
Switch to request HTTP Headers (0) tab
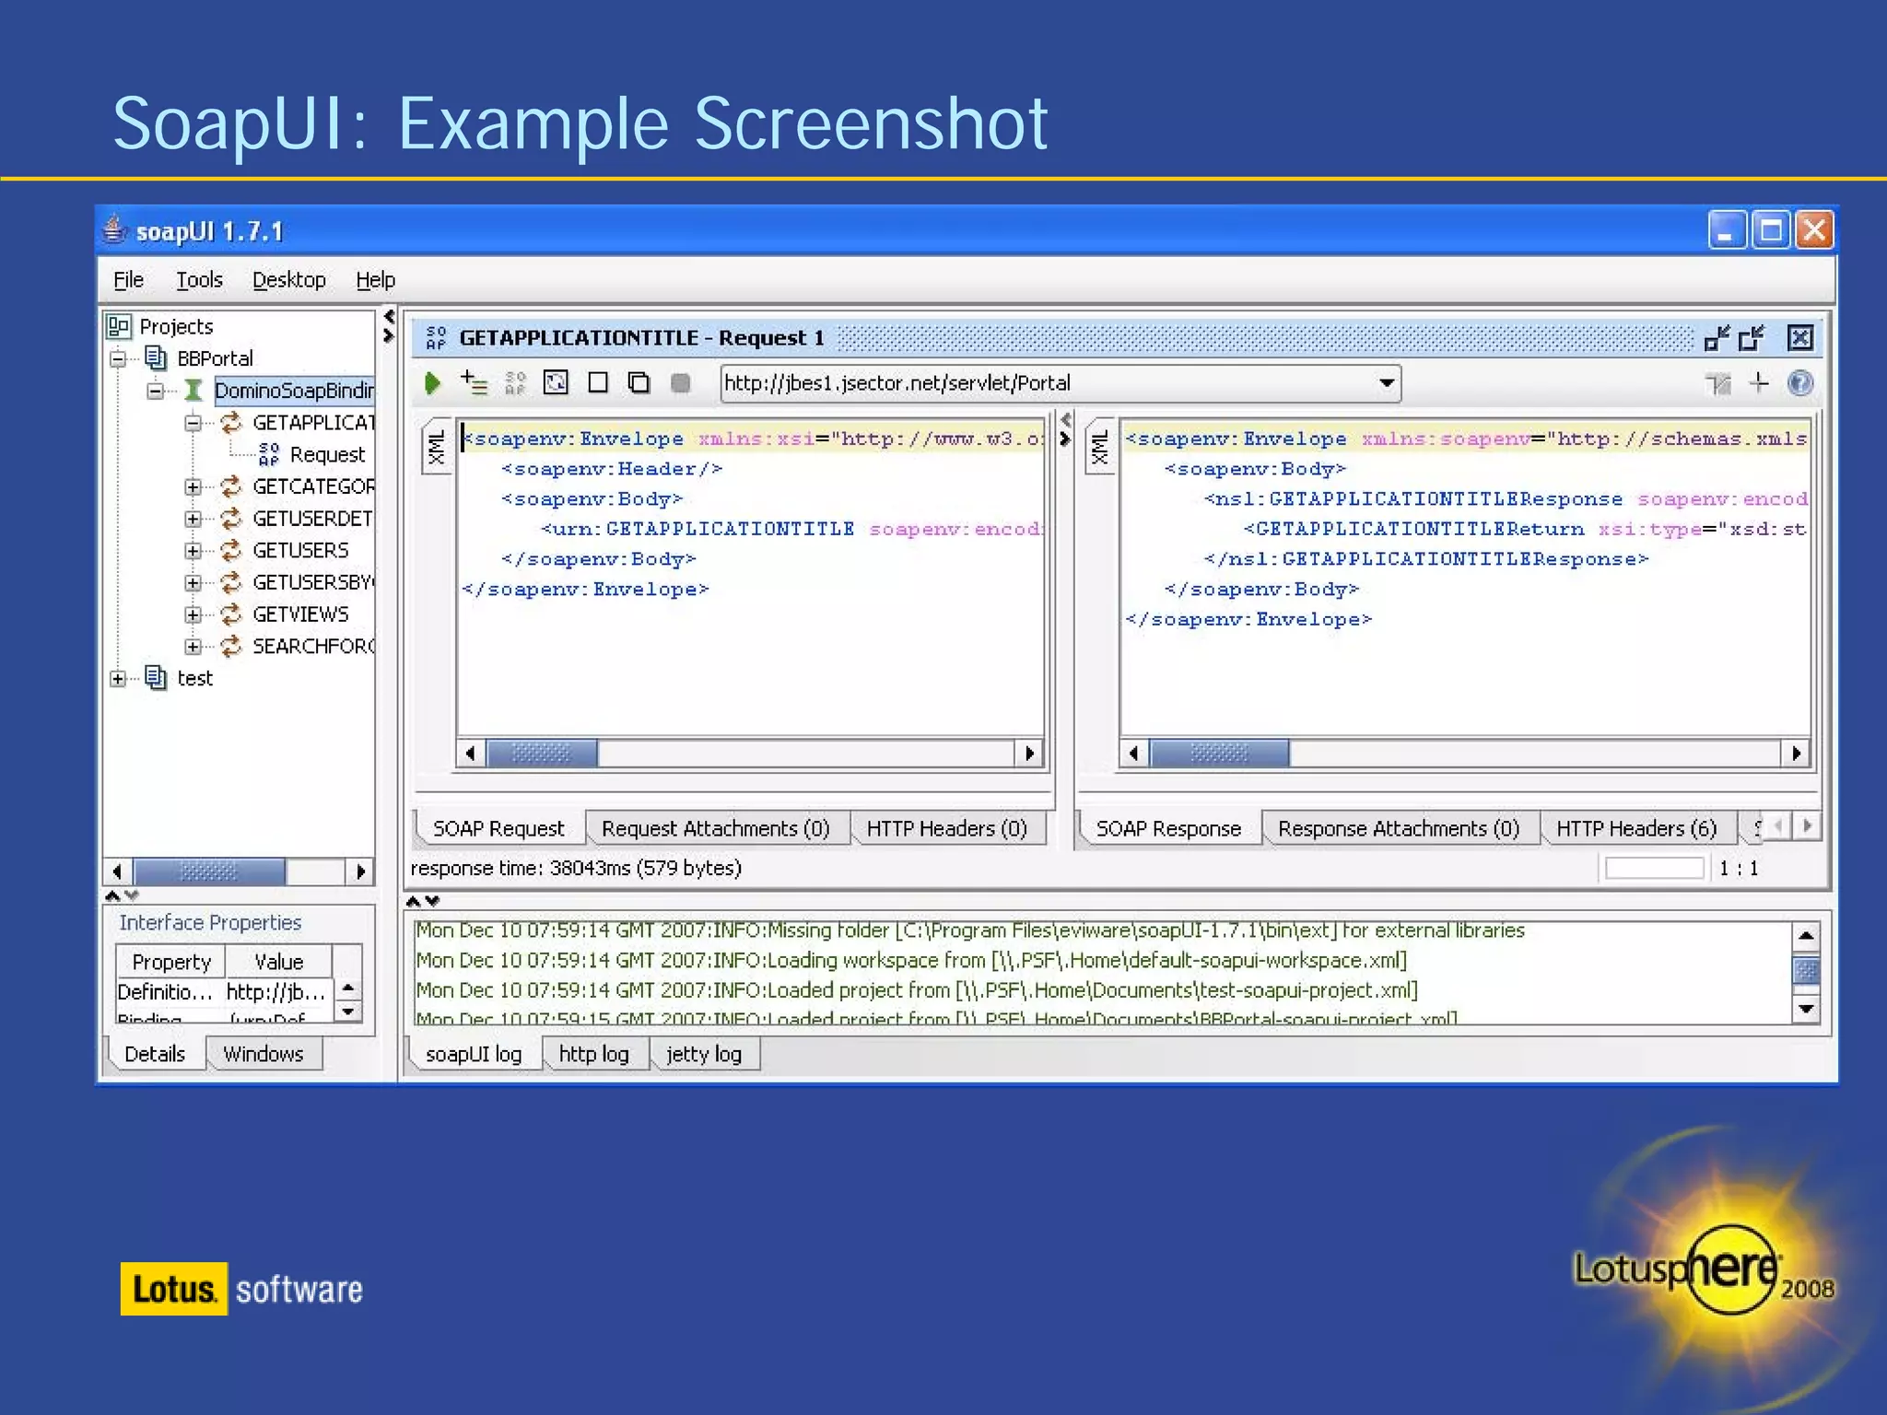pos(947,828)
